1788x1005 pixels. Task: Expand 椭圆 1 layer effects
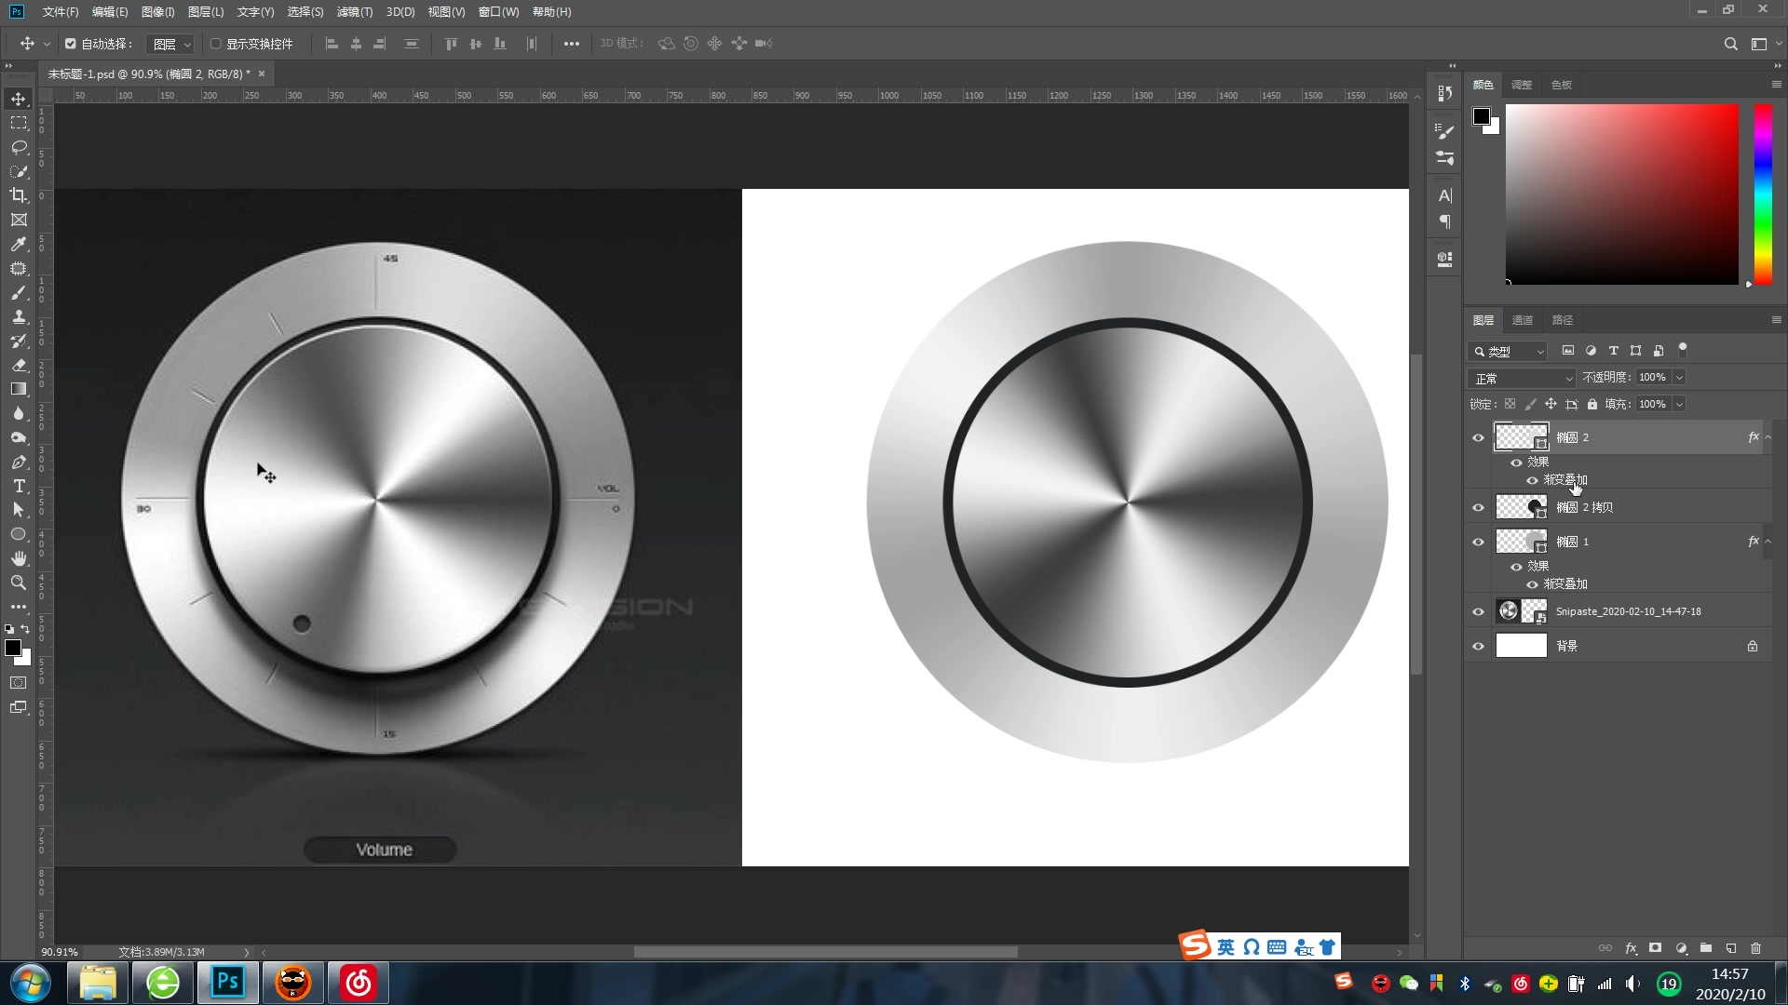(1768, 542)
